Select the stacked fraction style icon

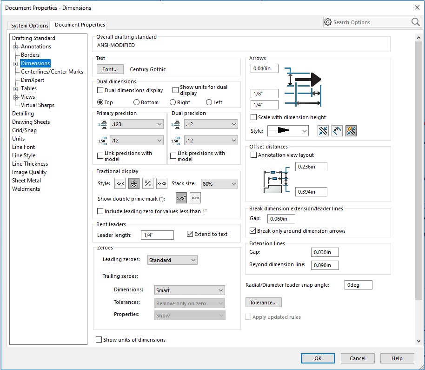134,184
